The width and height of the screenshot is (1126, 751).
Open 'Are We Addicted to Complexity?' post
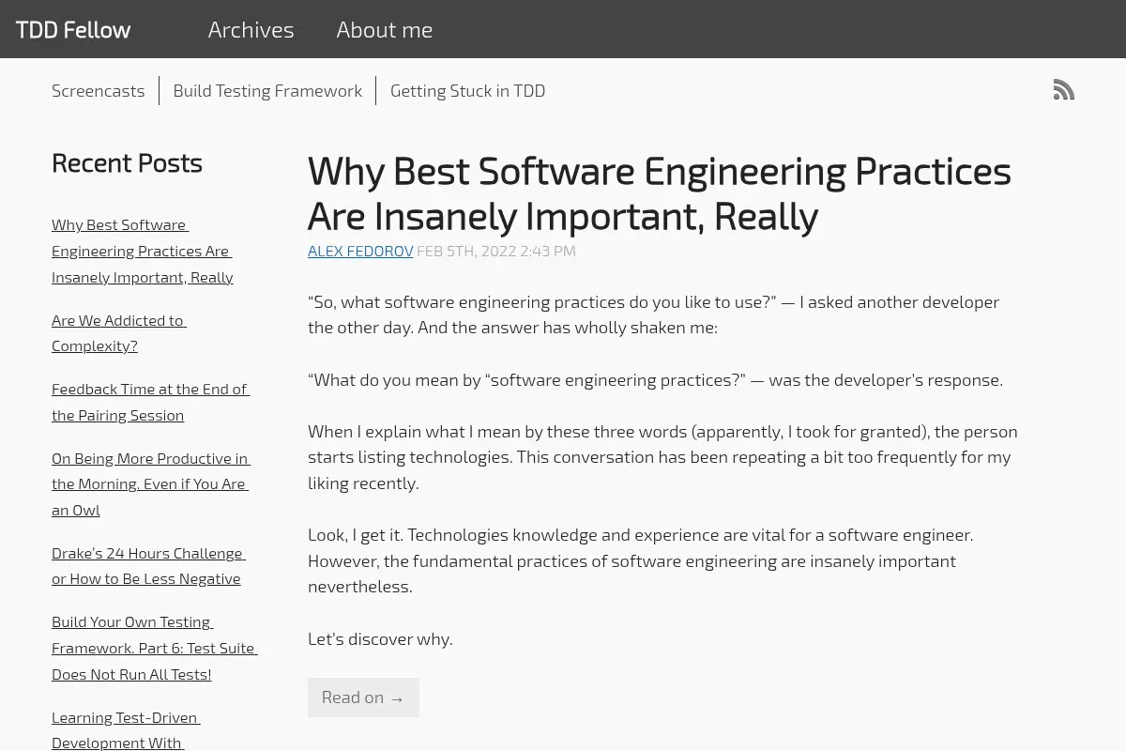point(119,333)
